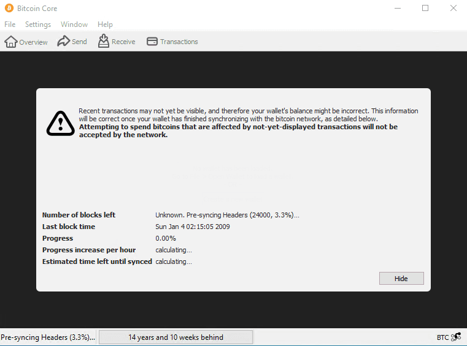The width and height of the screenshot is (467, 346).
Task: Switch to the Overview label in toolbar
Action: point(33,42)
